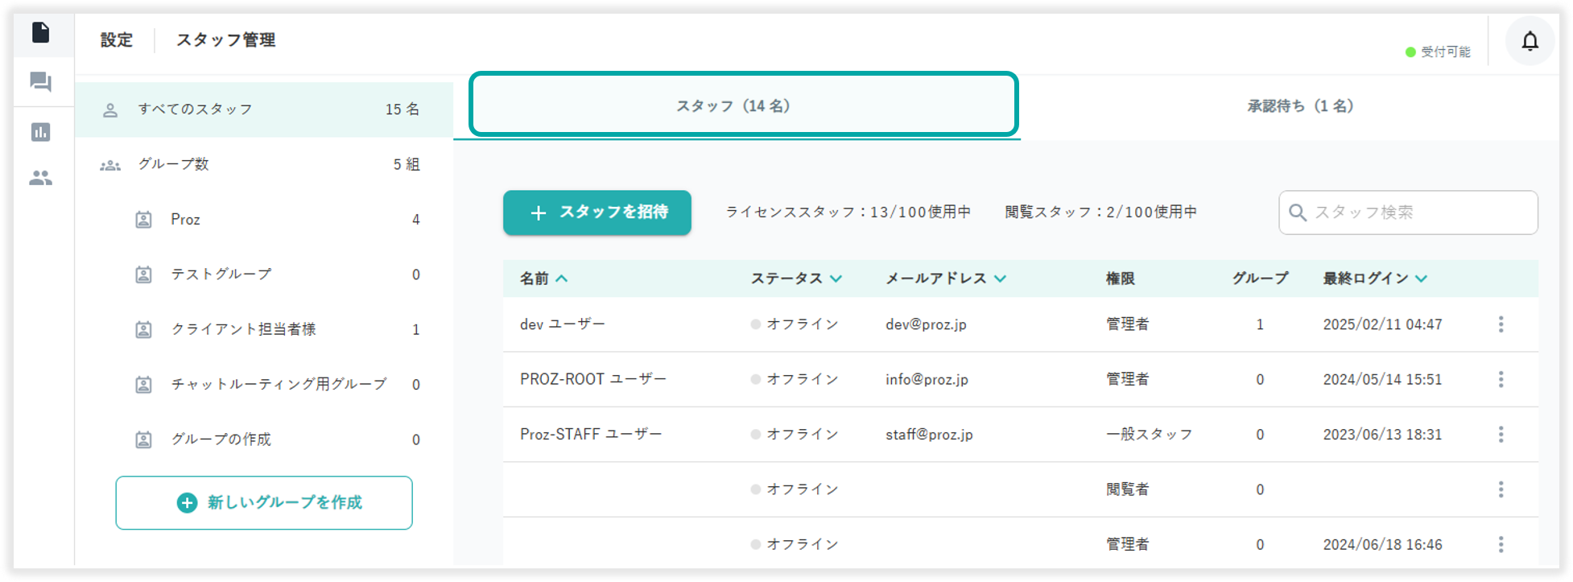Click the notification bell icon

tap(1530, 41)
